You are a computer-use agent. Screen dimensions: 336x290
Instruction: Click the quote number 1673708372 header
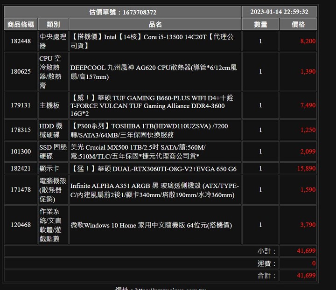tap(123, 12)
